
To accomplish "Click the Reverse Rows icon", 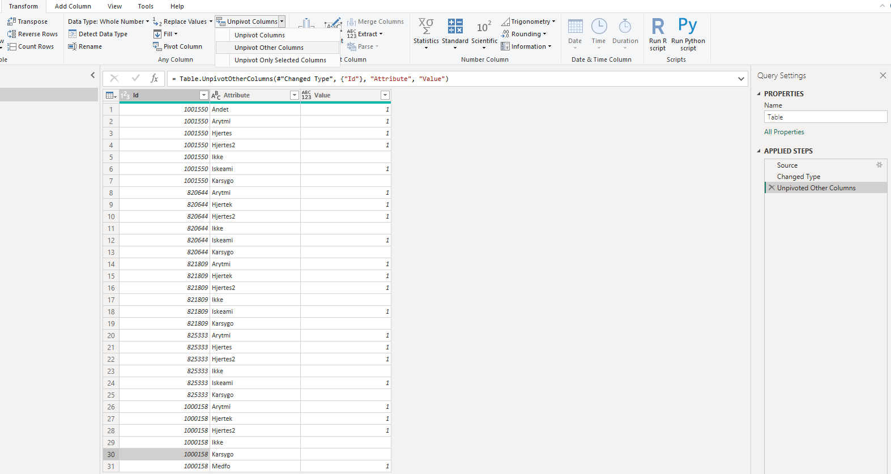I will 11,34.
